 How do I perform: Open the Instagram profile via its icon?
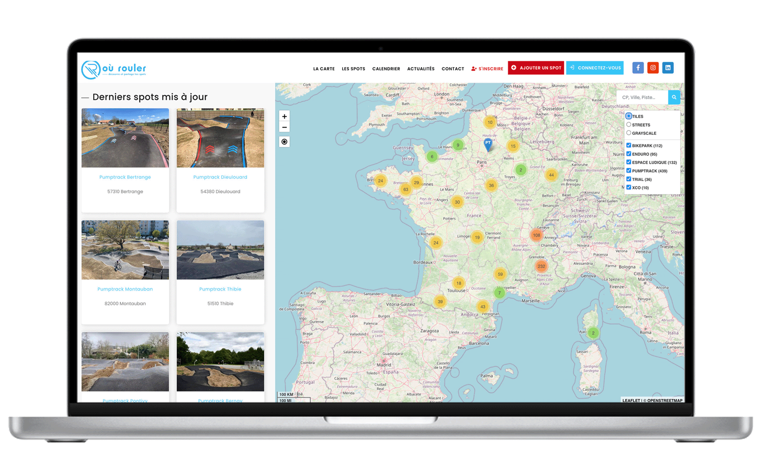click(x=653, y=68)
